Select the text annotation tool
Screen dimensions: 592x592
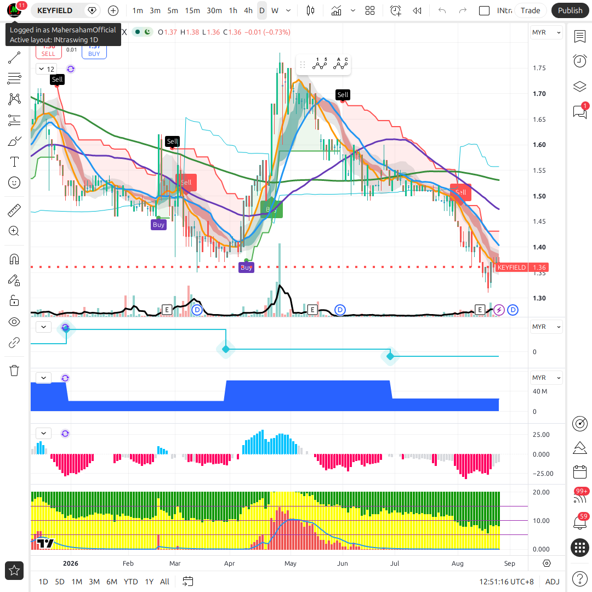(x=14, y=162)
